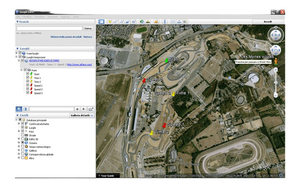Click the add placemark pushpin icon
Viewport: 300px width, 188px height.
(x=110, y=21)
